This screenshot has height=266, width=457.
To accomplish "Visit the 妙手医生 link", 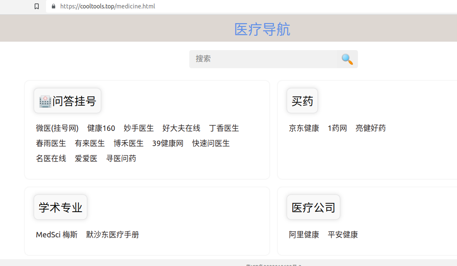I will (139, 128).
